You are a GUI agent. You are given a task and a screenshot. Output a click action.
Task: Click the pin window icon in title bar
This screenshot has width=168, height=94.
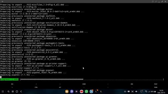156,1
